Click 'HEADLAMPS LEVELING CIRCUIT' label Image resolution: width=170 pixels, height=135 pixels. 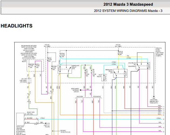click(x=75, y=90)
